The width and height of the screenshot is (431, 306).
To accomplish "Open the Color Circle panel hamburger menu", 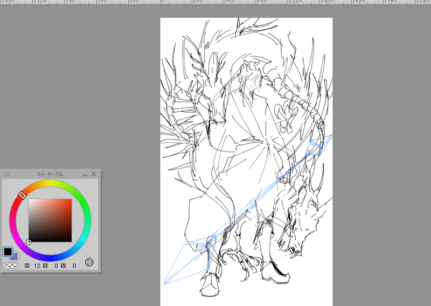I will tap(7, 175).
